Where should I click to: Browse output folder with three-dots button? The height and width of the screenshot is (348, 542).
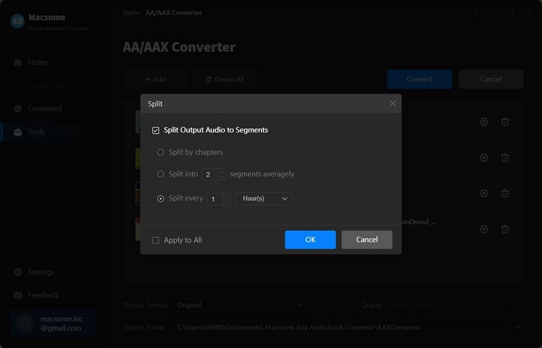click(x=517, y=327)
